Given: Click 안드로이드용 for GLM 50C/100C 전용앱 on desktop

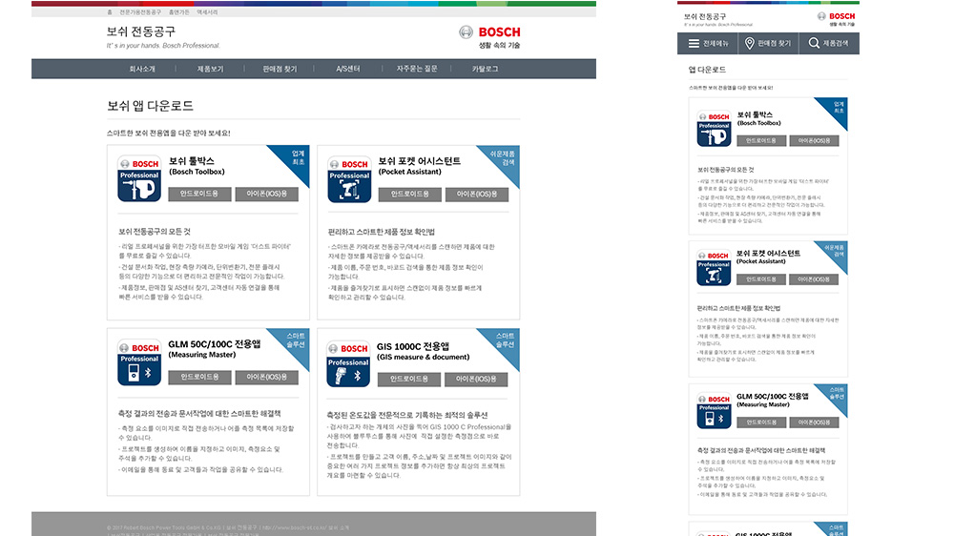Looking at the screenshot, I should tap(199, 378).
